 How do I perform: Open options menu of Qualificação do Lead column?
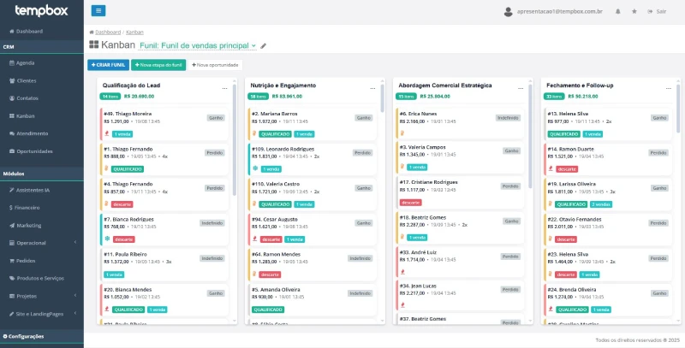224,88
